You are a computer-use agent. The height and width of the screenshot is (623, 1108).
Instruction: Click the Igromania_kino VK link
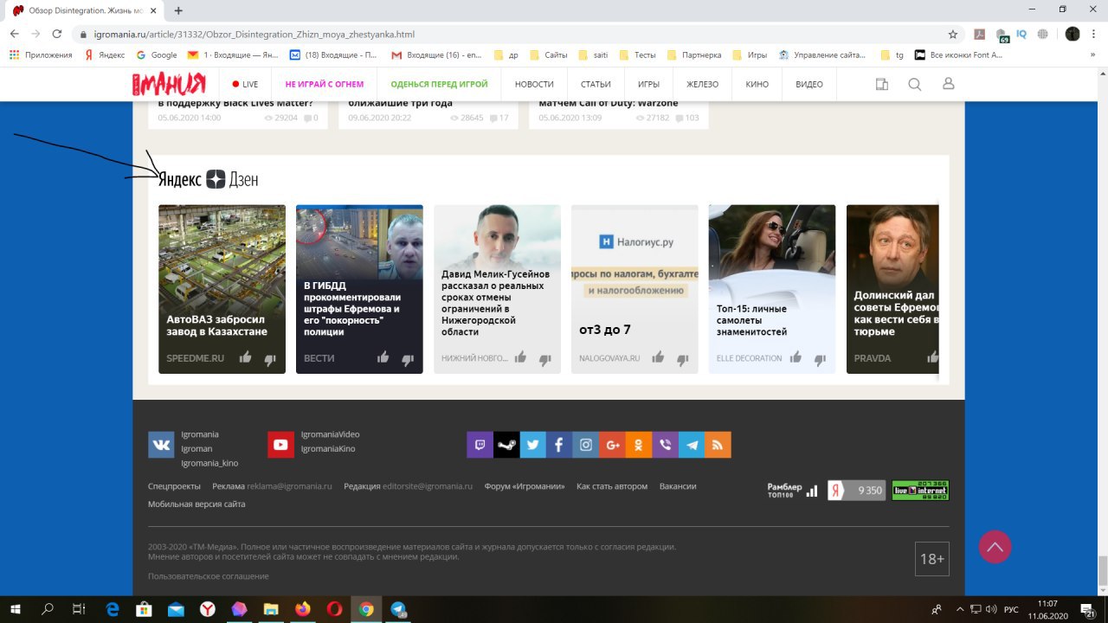point(209,463)
